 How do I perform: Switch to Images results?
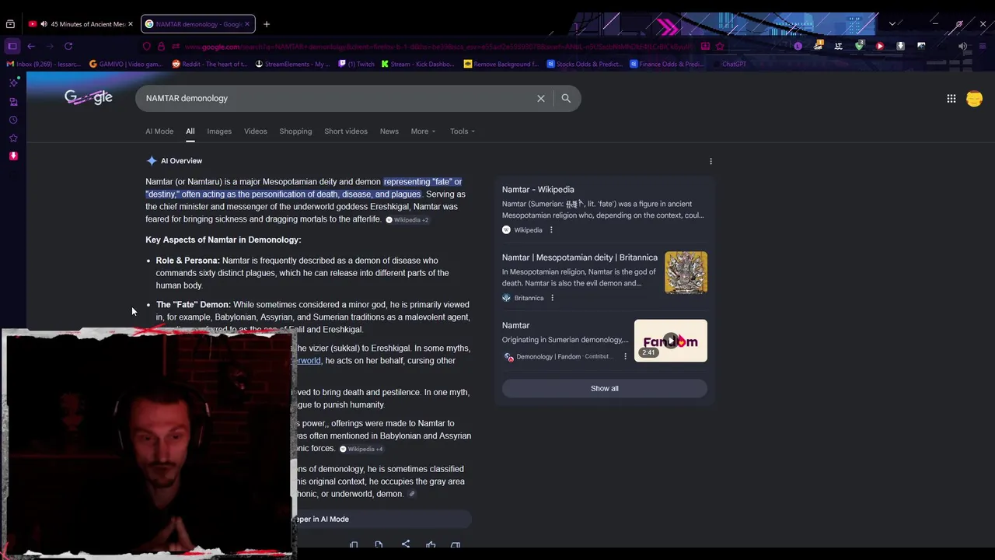pos(219,131)
